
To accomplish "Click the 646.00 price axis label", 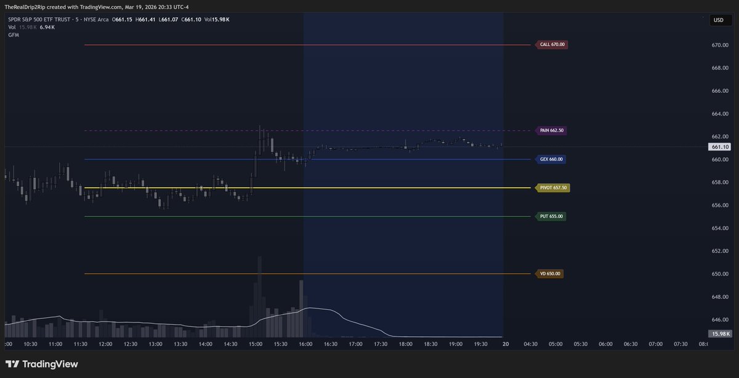I will point(721,320).
